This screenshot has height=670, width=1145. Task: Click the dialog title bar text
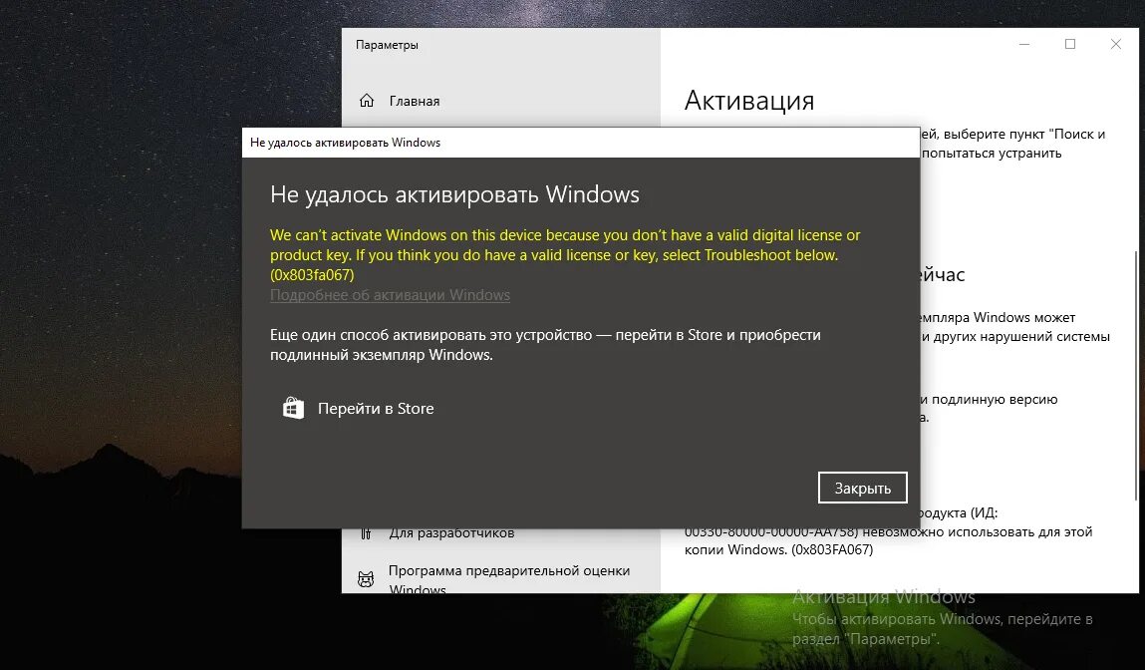[x=346, y=143]
